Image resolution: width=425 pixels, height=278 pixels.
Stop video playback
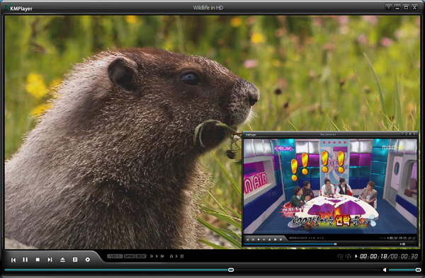[38, 260]
